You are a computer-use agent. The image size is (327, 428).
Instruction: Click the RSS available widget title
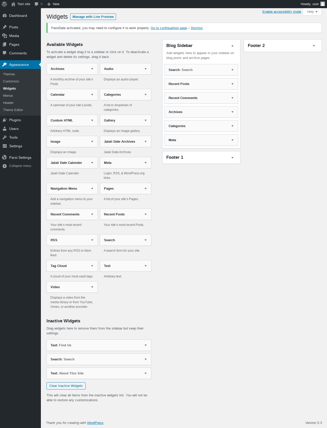tap(54, 240)
